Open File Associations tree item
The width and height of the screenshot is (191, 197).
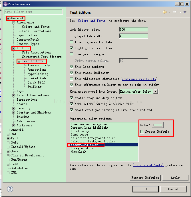37,53
